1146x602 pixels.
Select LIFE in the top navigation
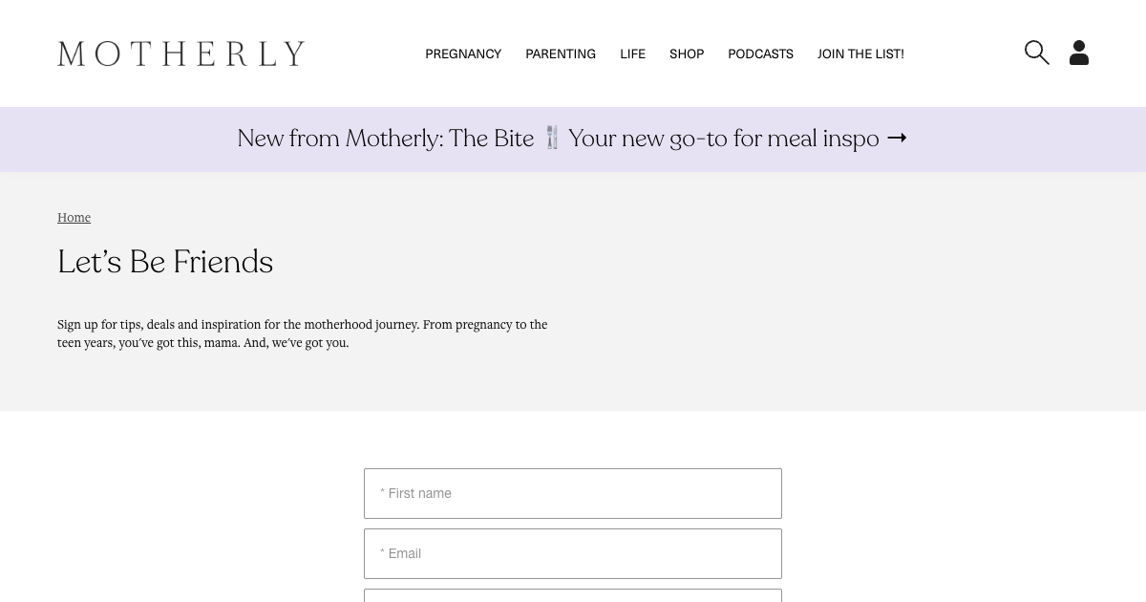(x=632, y=54)
